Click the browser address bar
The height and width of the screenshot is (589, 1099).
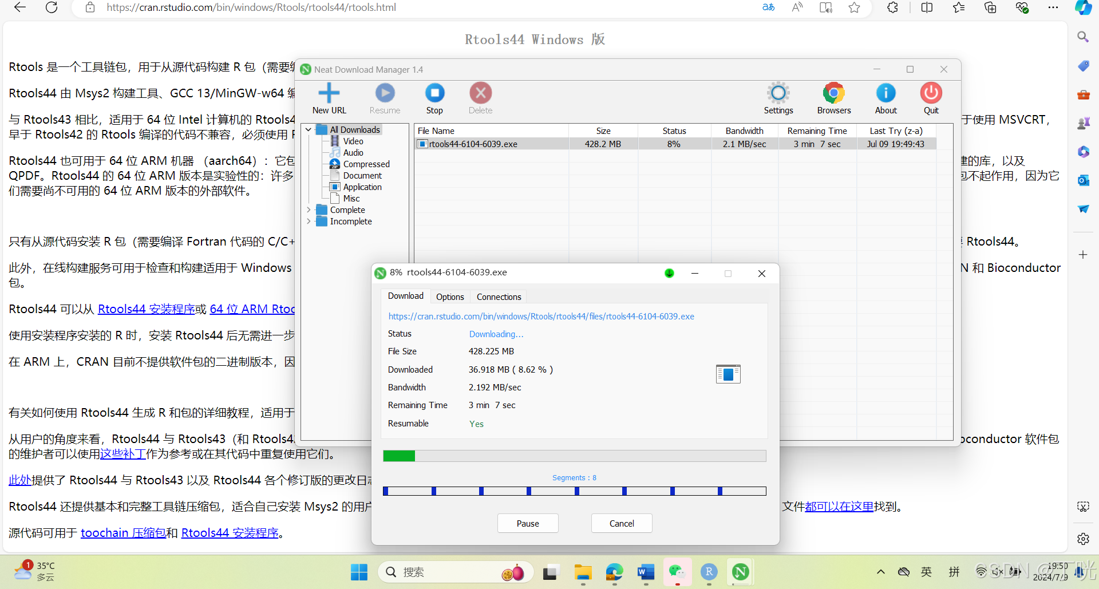pos(424,7)
